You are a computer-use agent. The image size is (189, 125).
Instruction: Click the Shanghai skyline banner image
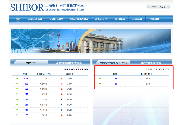tap(91, 41)
